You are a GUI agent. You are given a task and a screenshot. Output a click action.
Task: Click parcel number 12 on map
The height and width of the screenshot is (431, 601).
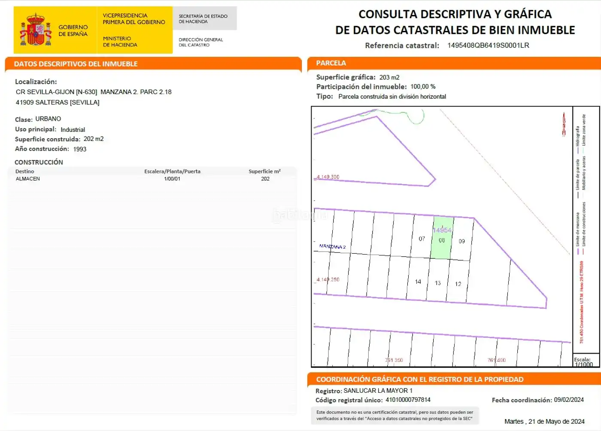458,284
